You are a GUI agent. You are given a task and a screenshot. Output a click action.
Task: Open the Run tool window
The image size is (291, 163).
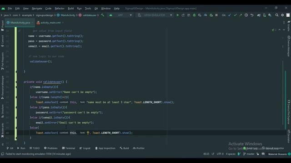click(x=21, y=148)
